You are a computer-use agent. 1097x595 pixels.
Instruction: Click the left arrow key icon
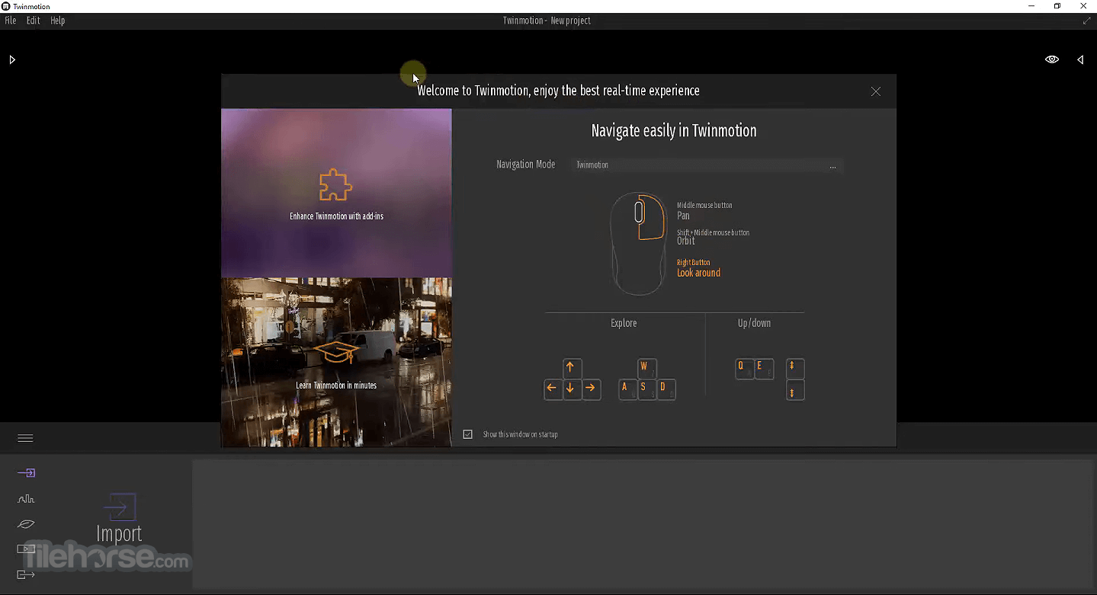[552, 389]
